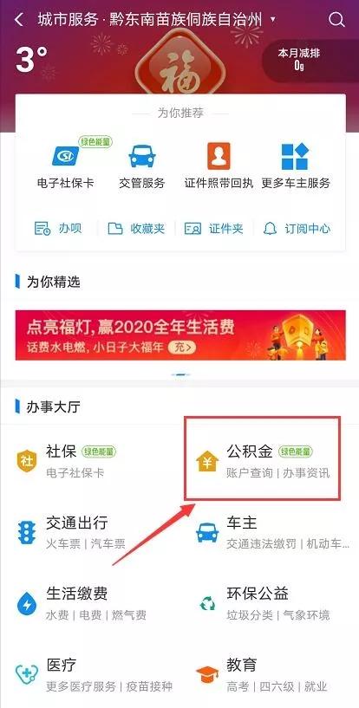
Task: Open the search magnifier icon
Action: point(336,20)
